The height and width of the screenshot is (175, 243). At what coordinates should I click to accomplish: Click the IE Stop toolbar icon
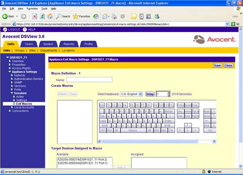(x=35, y=16)
